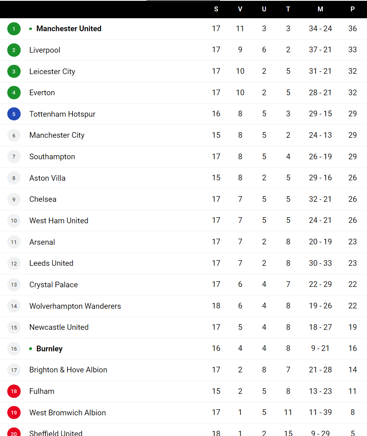This screenshot has height=436, width=367.
Task: Click the S column header
Action: 216,9
